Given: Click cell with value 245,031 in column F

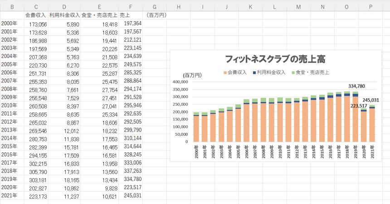Looking at the screenshot, I should pyautogui.click(x=131, y=195).
